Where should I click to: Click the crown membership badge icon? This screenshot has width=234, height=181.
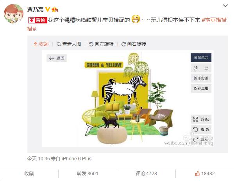pos(55,9)
